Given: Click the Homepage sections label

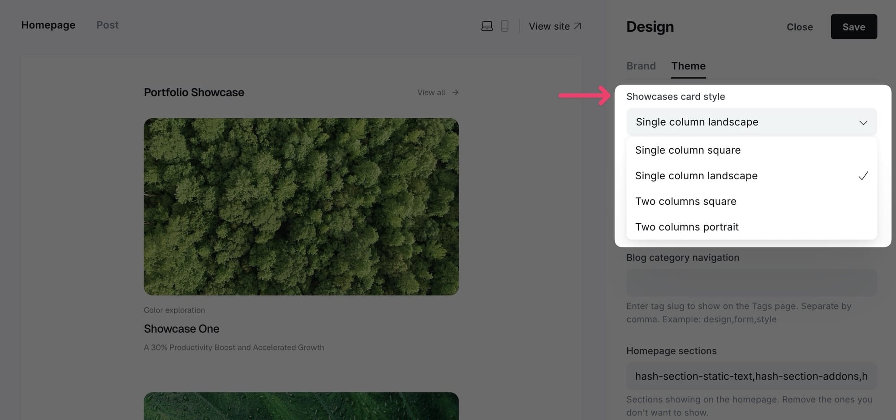Looking at the screenshot, I should [x=672, y=351].
